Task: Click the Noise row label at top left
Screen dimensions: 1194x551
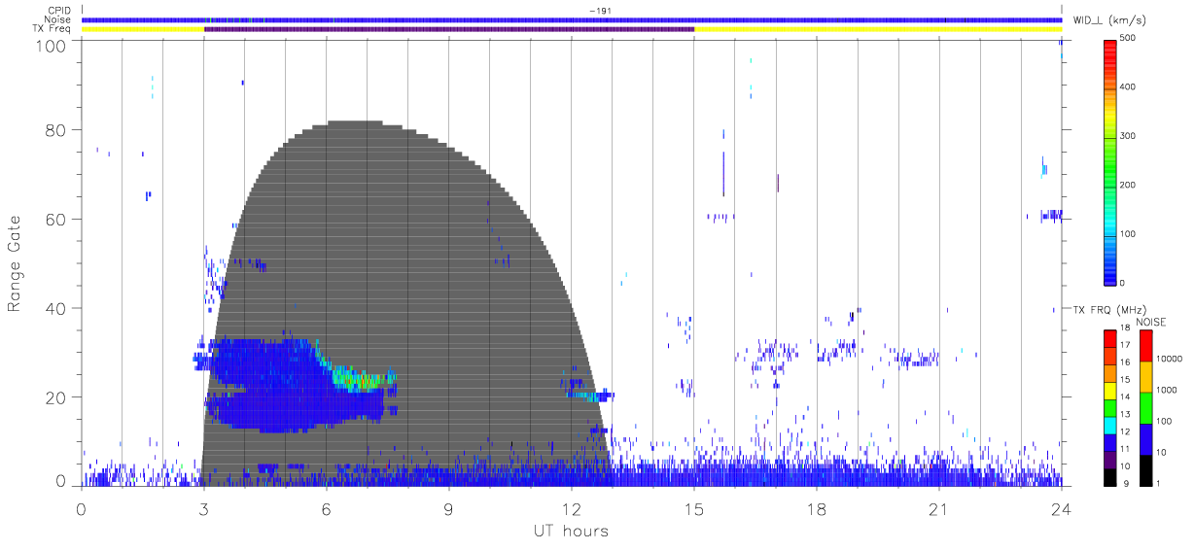Action: tap(59, 19)
